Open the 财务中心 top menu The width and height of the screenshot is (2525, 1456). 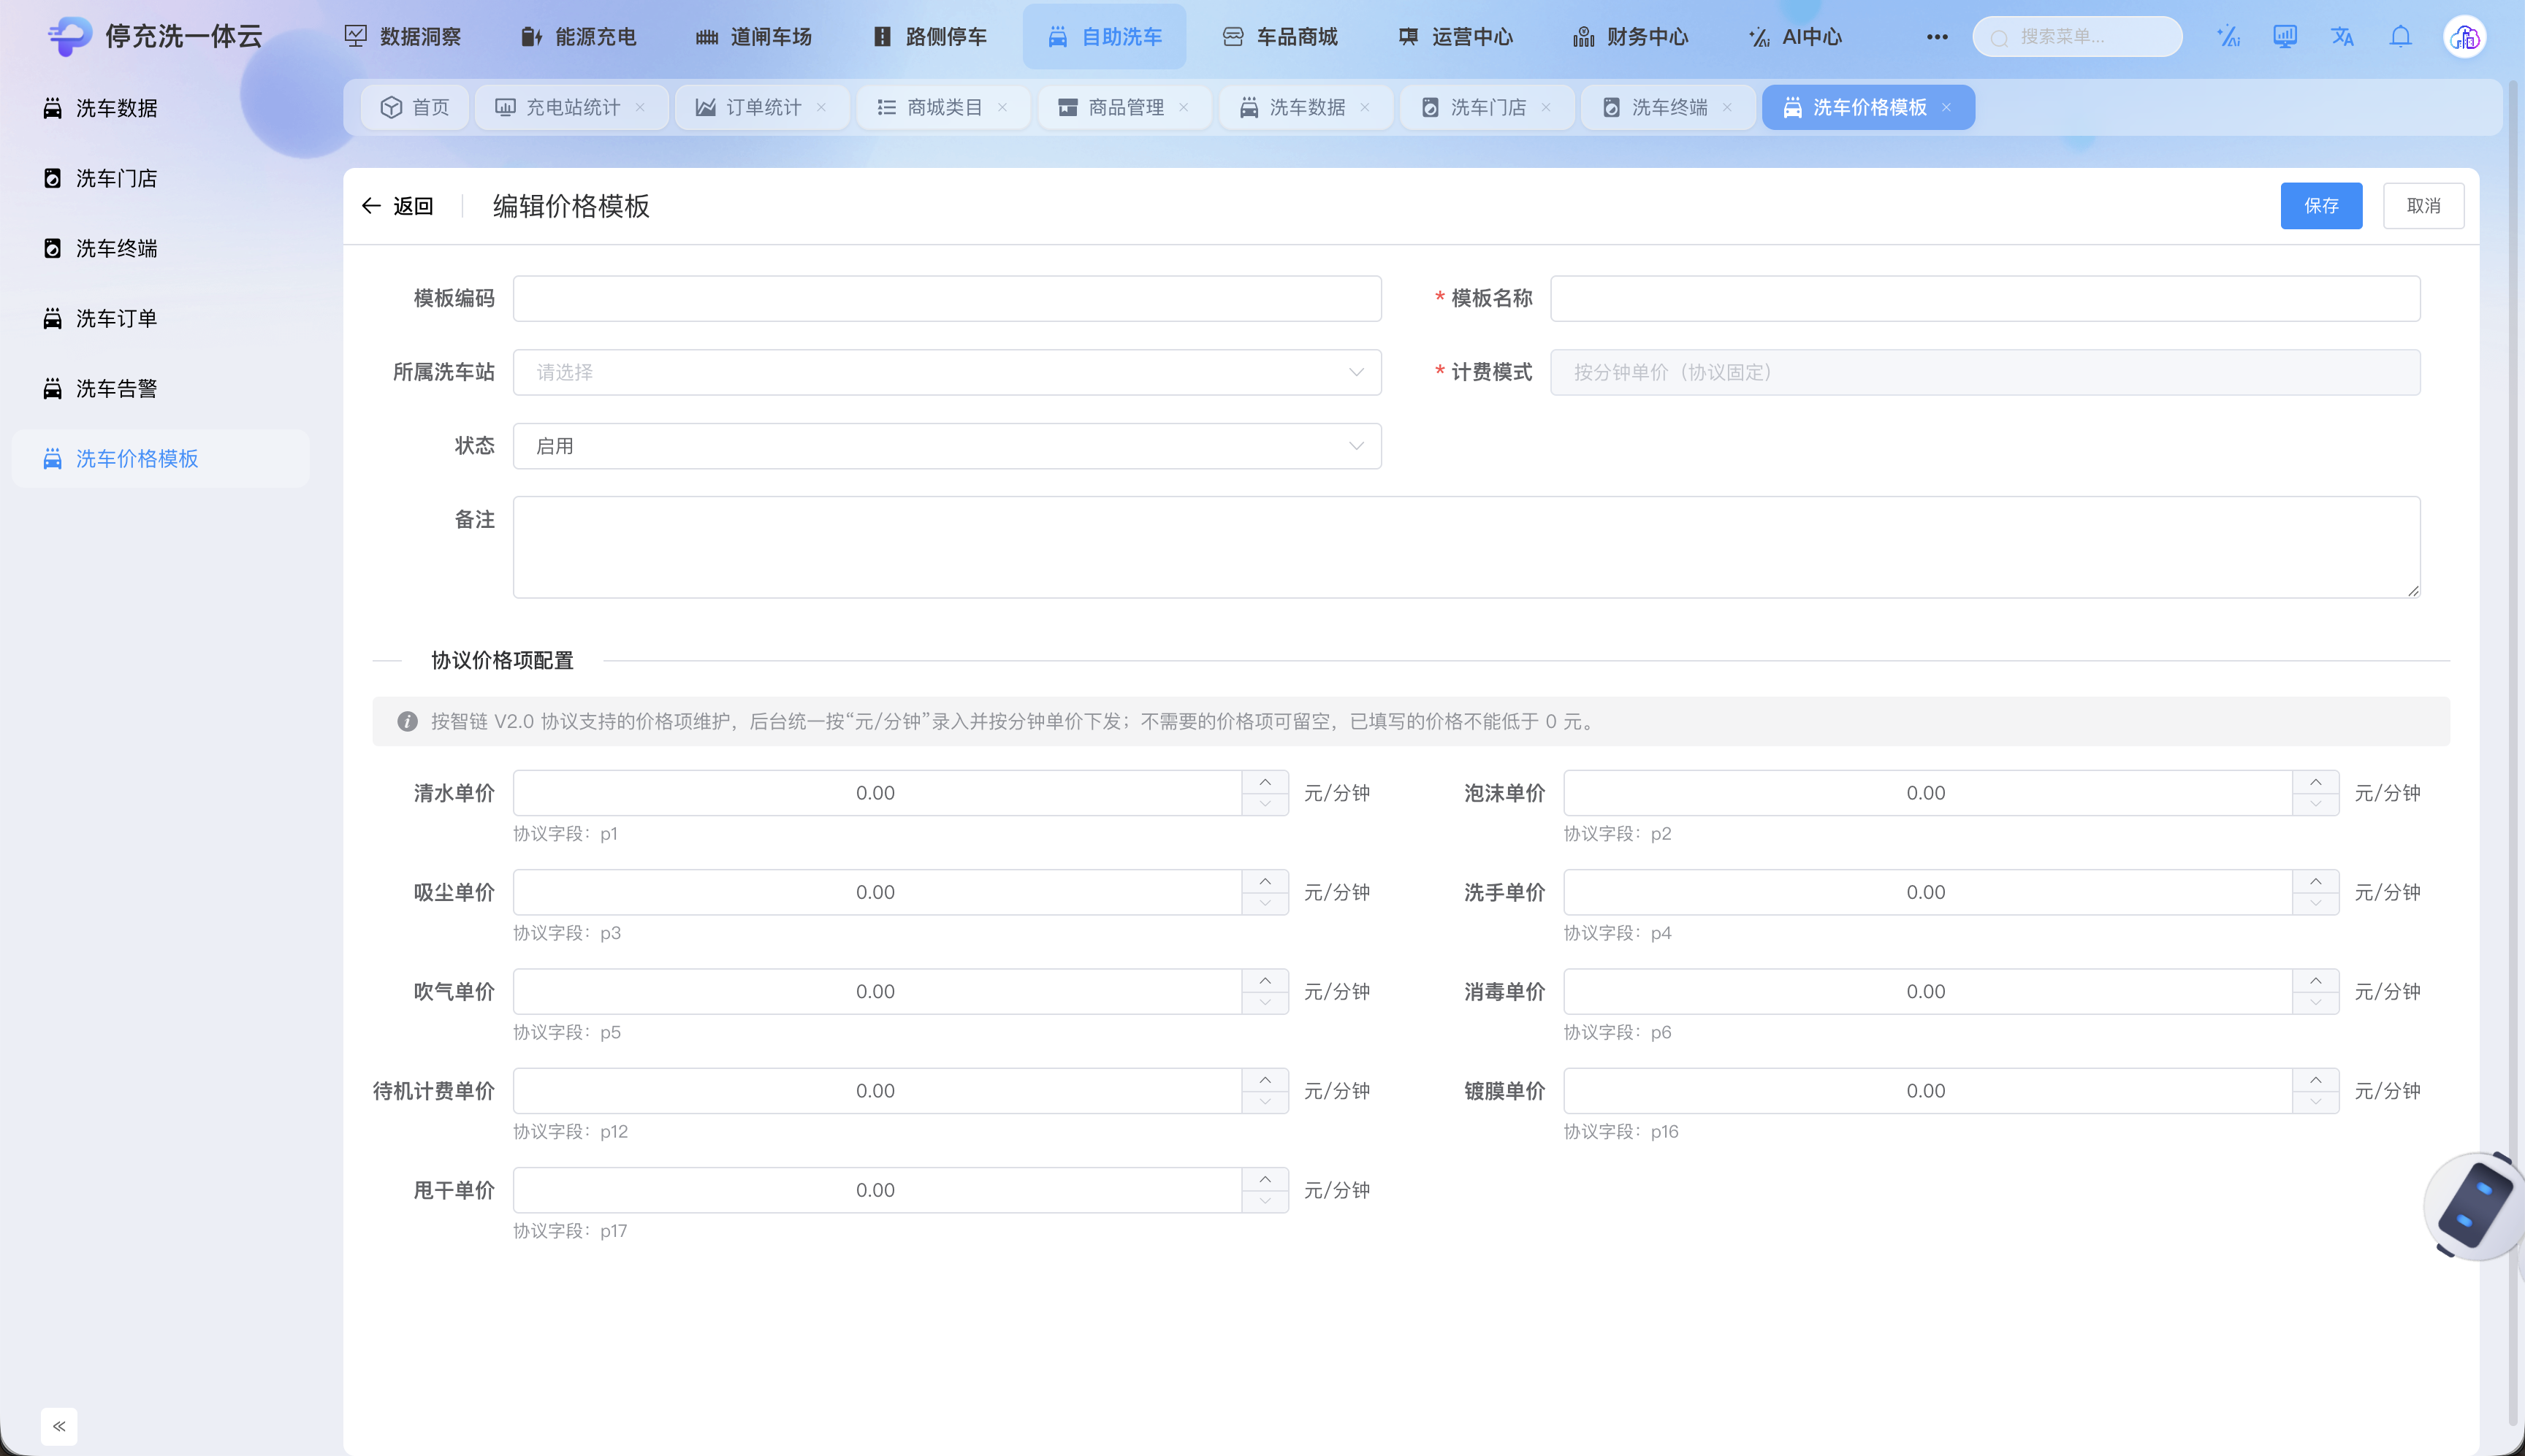tap(1630, 37)
